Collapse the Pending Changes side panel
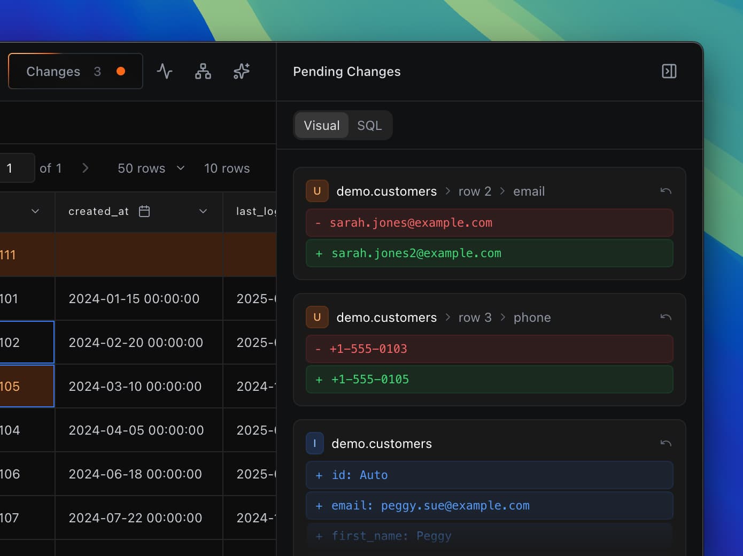 (x=669, y=71)
